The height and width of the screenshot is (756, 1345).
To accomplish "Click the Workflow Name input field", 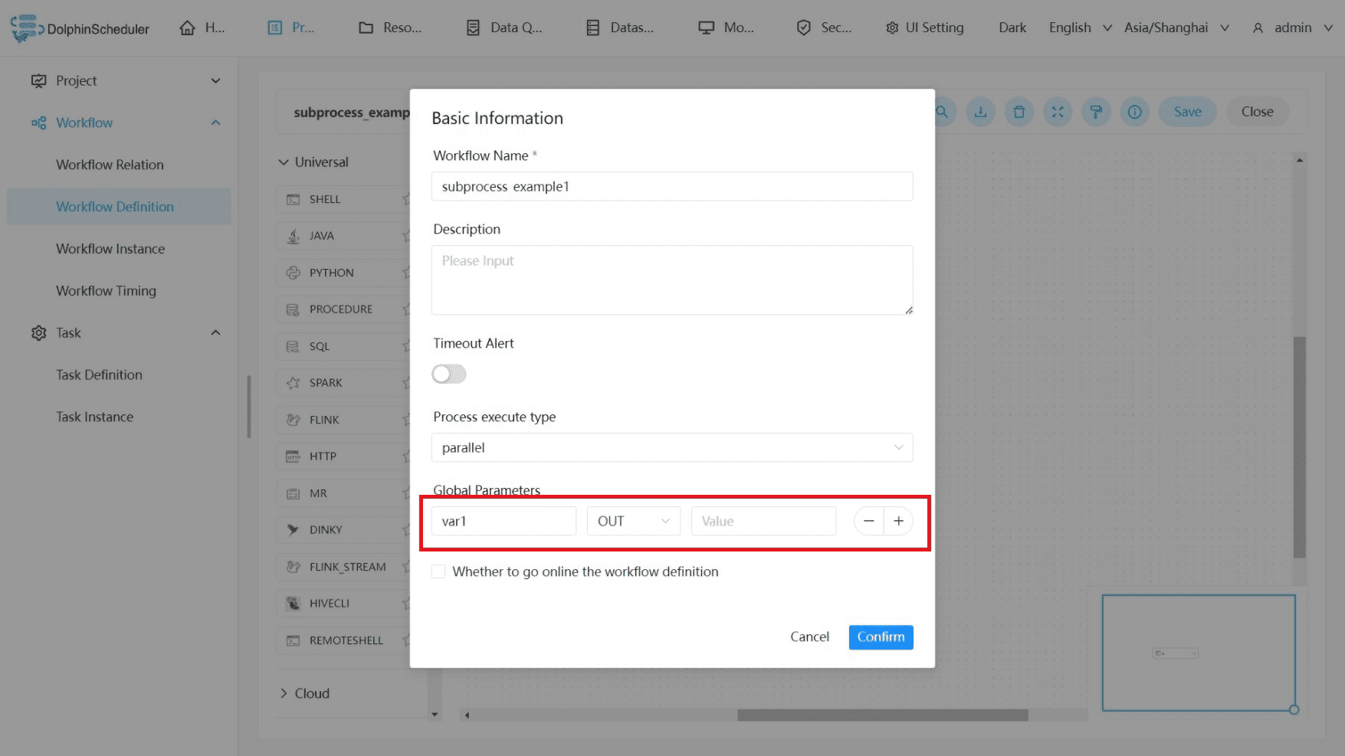I will (x=671, y=186).
